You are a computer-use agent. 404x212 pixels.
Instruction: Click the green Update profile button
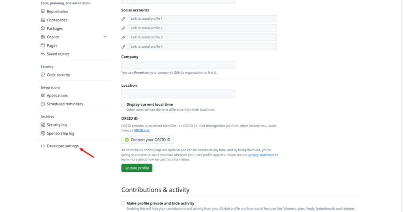tap(137, 168)
